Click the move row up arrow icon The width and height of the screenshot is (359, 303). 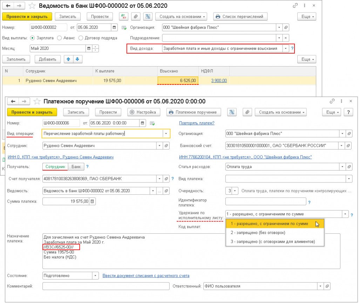coord(69,59)
